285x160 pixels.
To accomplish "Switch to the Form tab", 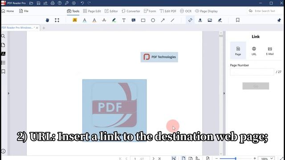I will 150,11.
